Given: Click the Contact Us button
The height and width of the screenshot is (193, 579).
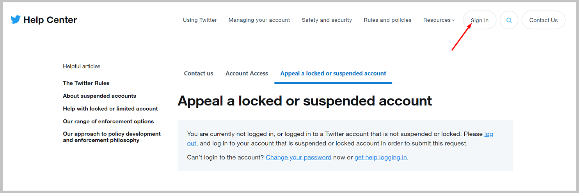Looking at the screenshot, I should pyautogui.click(x=543, y=20).
